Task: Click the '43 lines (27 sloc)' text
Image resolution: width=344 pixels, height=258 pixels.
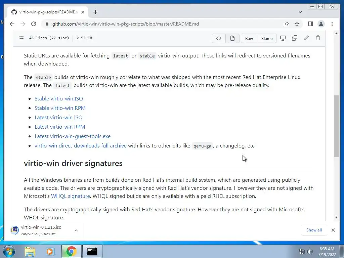Action: pyautogui.click(x=49, y=38)
